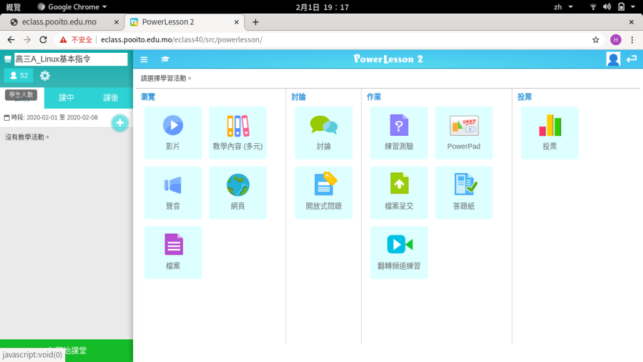Select 教學內容 (多元) activity tile

(237, 133)
